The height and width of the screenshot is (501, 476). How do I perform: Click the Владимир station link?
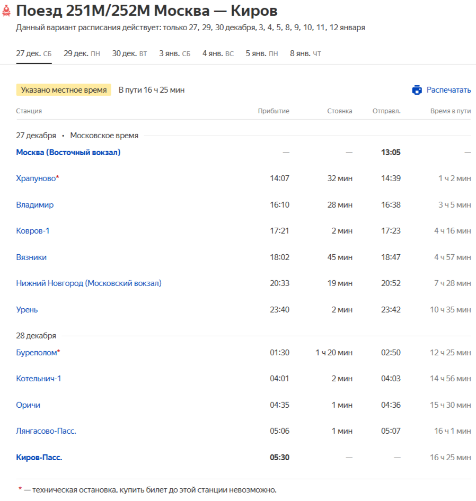click(x=35, y=205)
